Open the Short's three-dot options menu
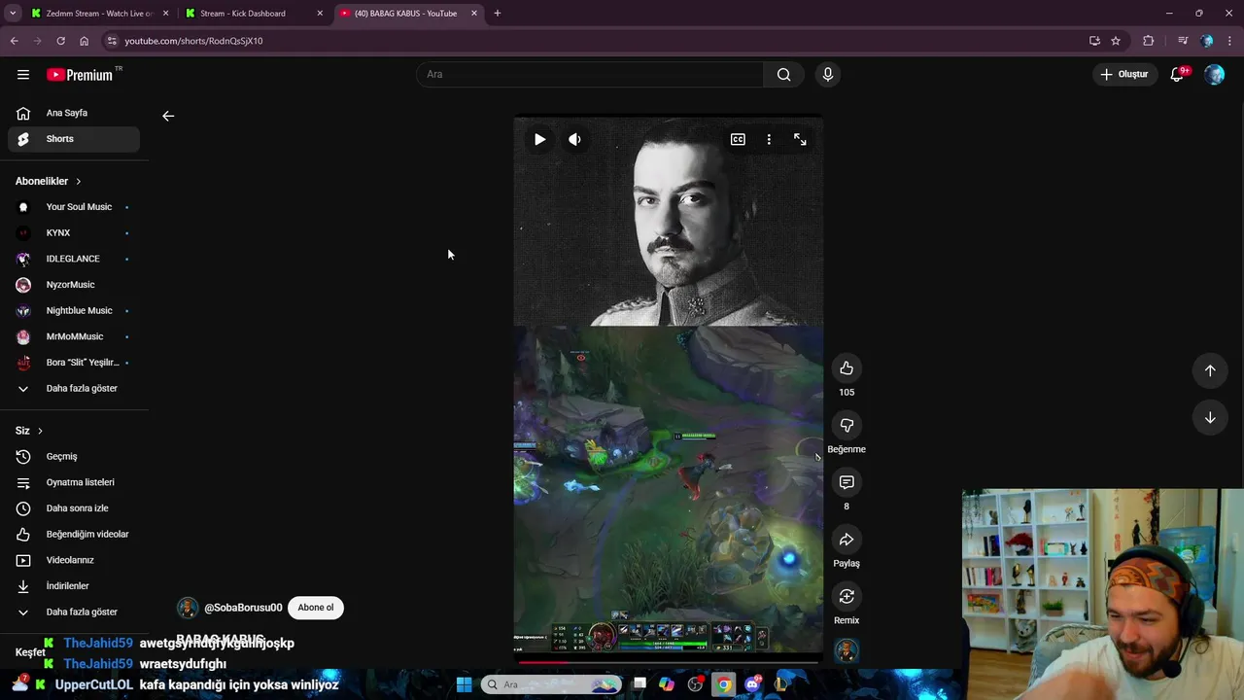This screenshot has width=1244, height=700. [769, 139]
